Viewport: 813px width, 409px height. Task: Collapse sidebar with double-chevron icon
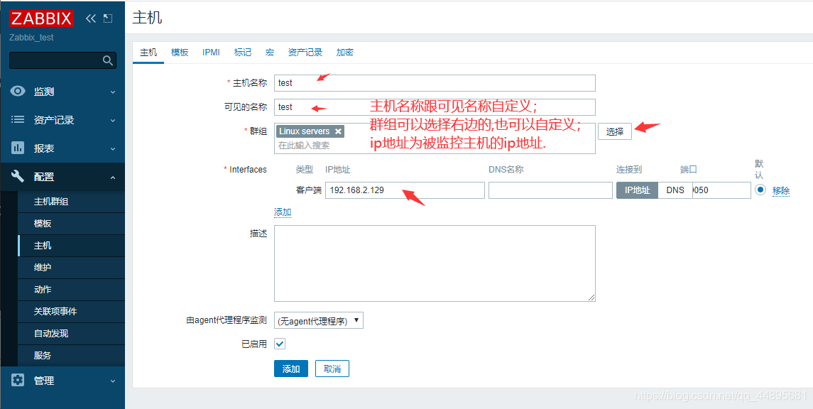(91, 18)
